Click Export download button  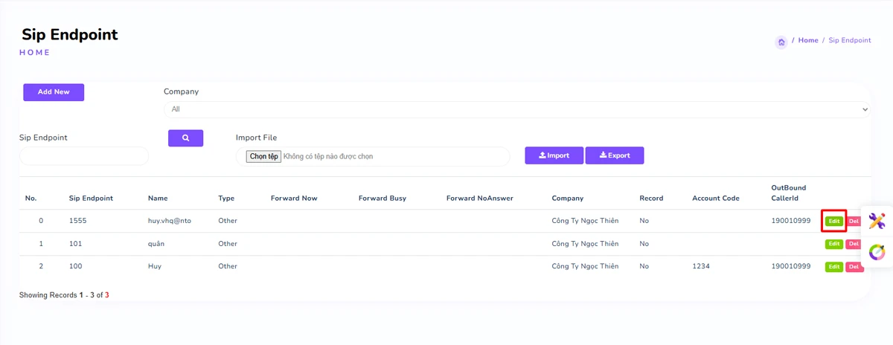(614, 155)
